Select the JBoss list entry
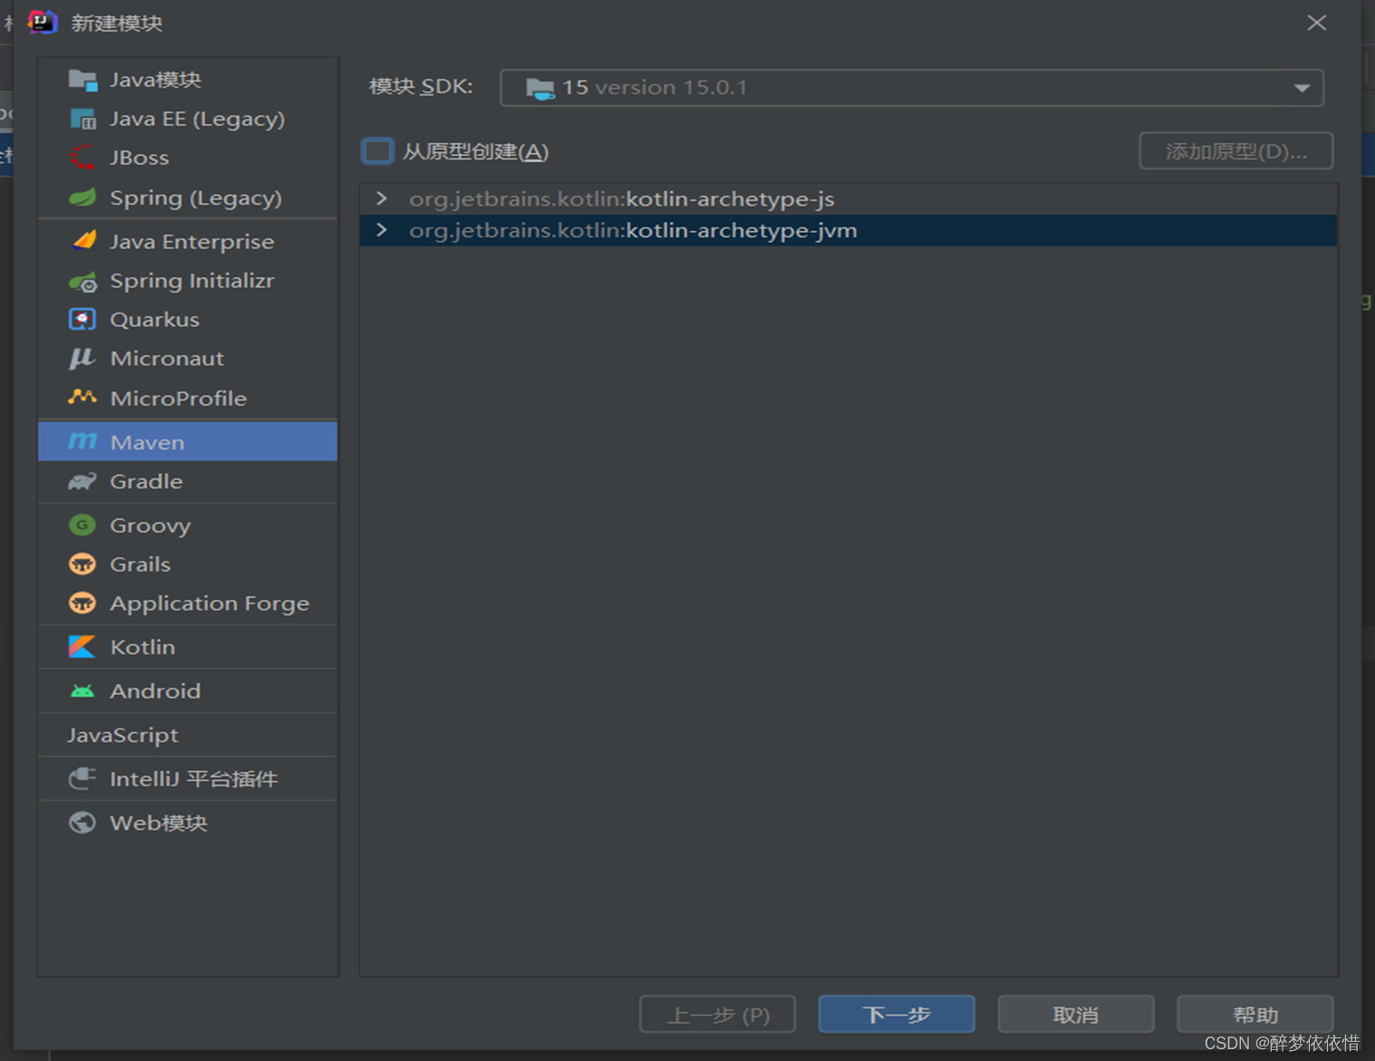The width and height of the screenshot is (1375, 1061). 188,158
